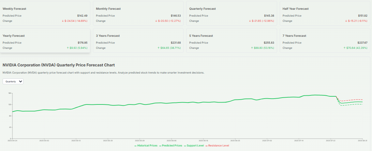Screen dimensions: 372x151
Task: Click the monthly predicted price $146.53
Action: (x=175, y=16)
